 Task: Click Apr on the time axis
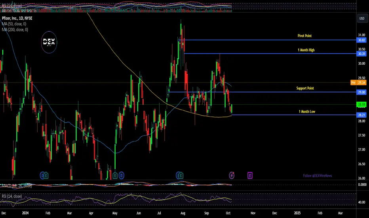click(x=91, y=213)
